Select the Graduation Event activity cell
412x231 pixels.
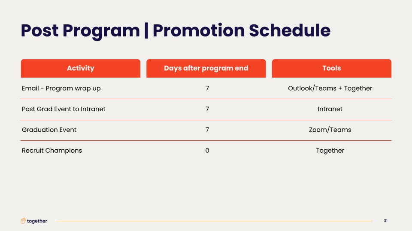pyautogui.click(x=49, y=130)
